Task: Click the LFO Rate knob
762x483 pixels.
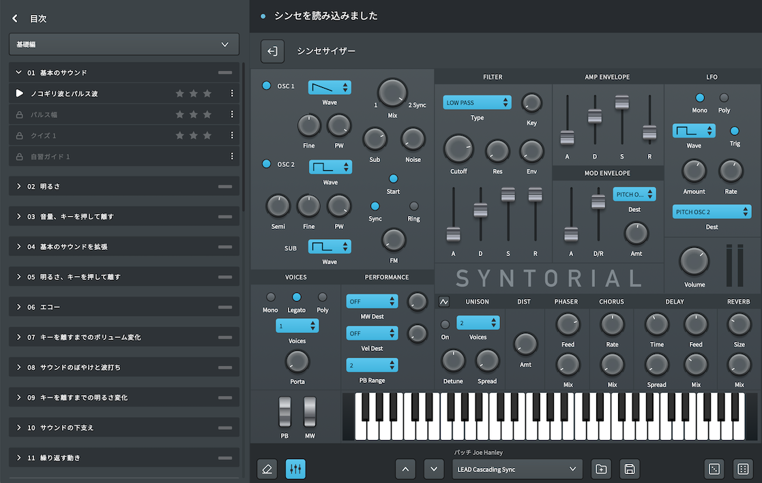Action: [x=731, y=172]
